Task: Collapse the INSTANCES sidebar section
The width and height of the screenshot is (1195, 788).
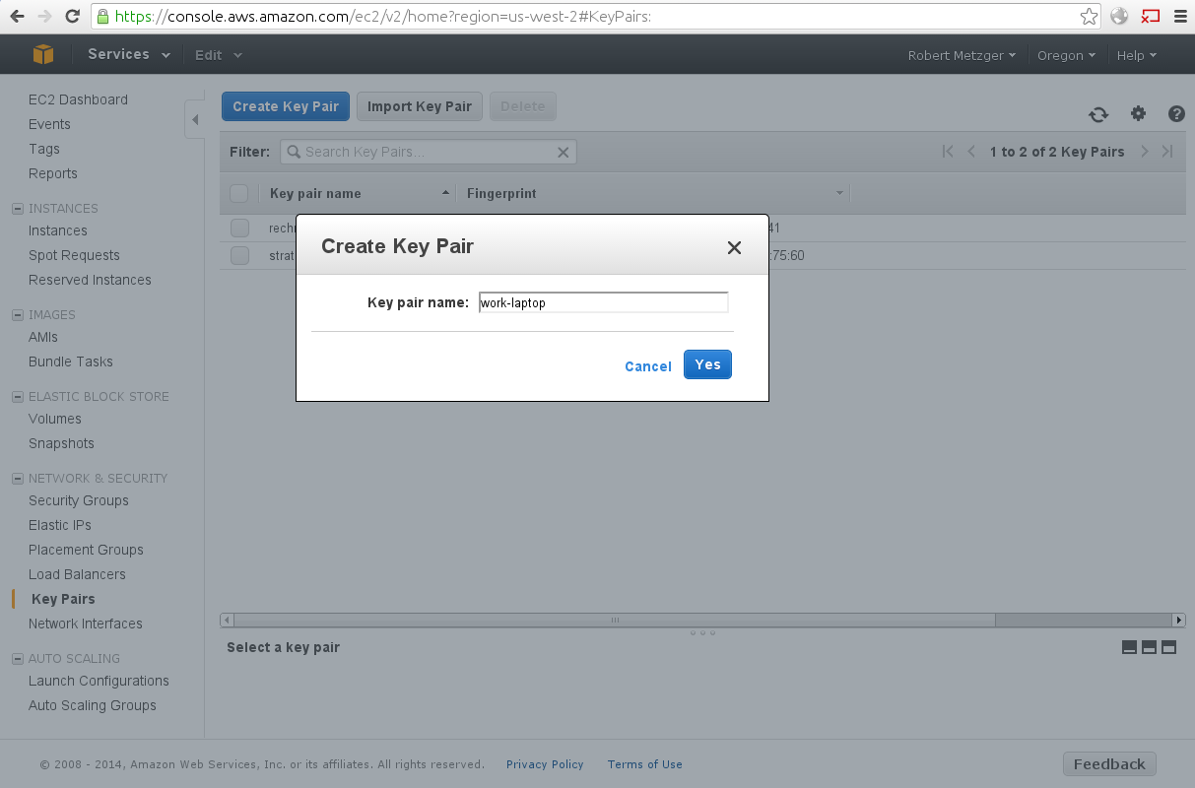Action: pyautogui.click(x=17, y=209)
